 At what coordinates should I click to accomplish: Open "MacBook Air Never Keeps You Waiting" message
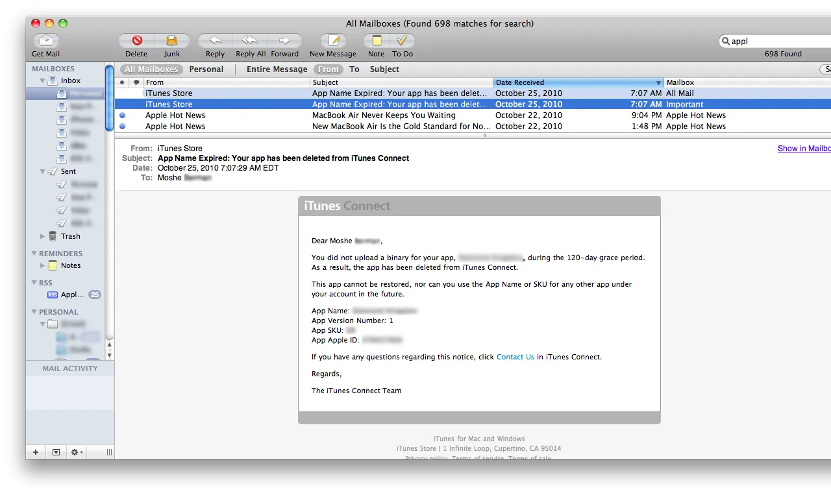point(473,115)
